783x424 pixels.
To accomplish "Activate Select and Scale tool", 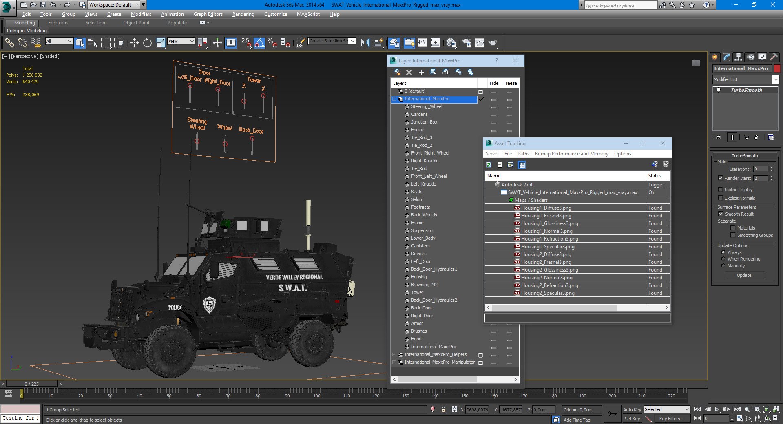I will point(161,42).
